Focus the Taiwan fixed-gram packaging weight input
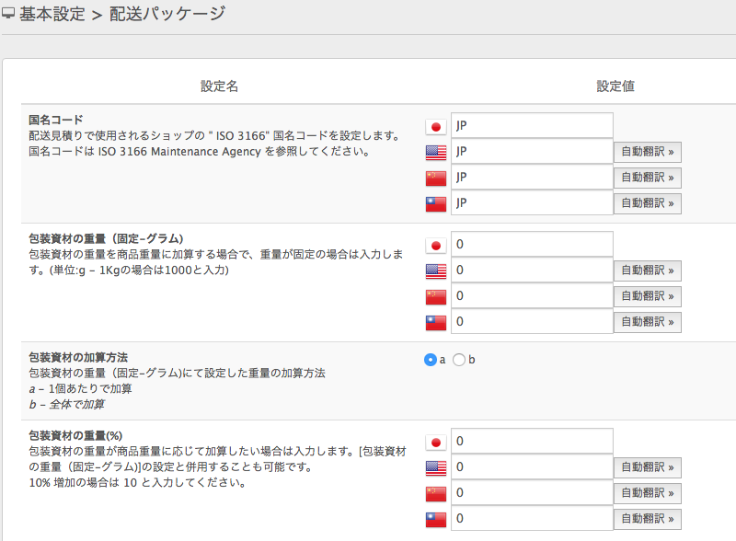Image resolution: width=736 pixels, height=541 pixels. 531,322
